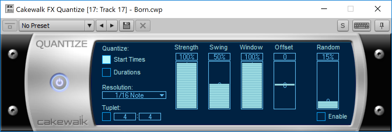Viewport: 392px width, 132px height.
Task: Click the Strength 100% value box
Action: (187, 57)
